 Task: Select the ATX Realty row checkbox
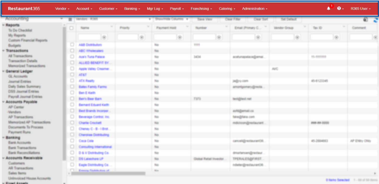(72, 81)
